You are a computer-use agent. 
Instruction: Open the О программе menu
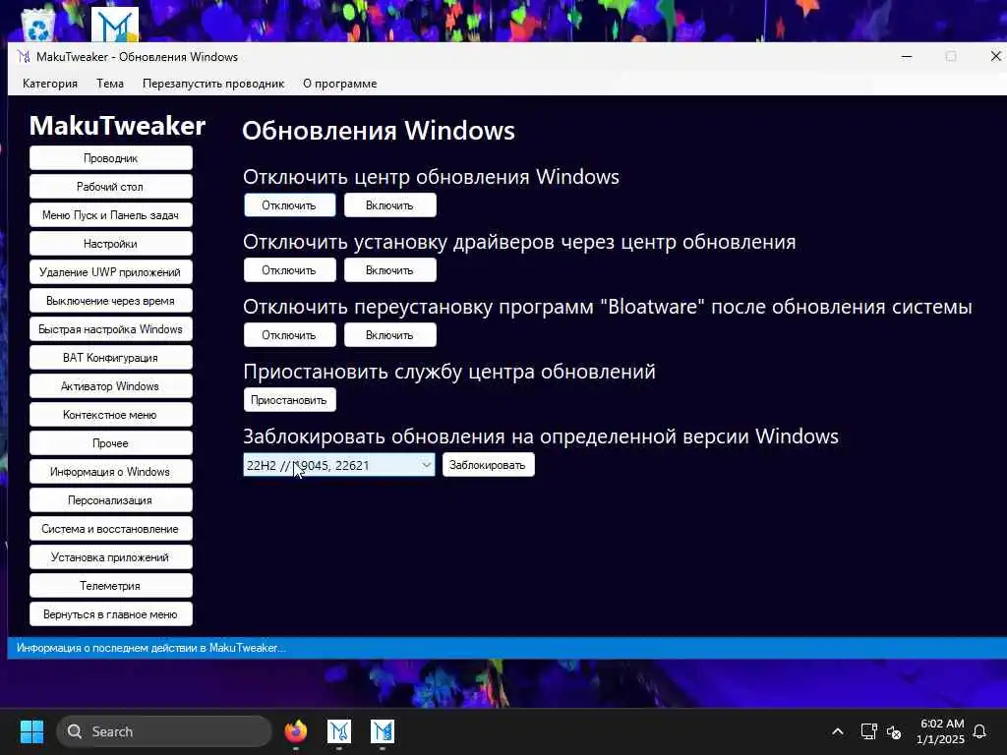click(339, 84)
